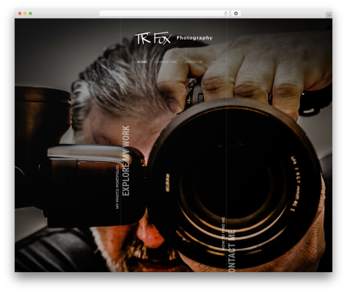The image size is (347, 293).
Task: Minimize the window with the yellow button
Action: point(25,13)
